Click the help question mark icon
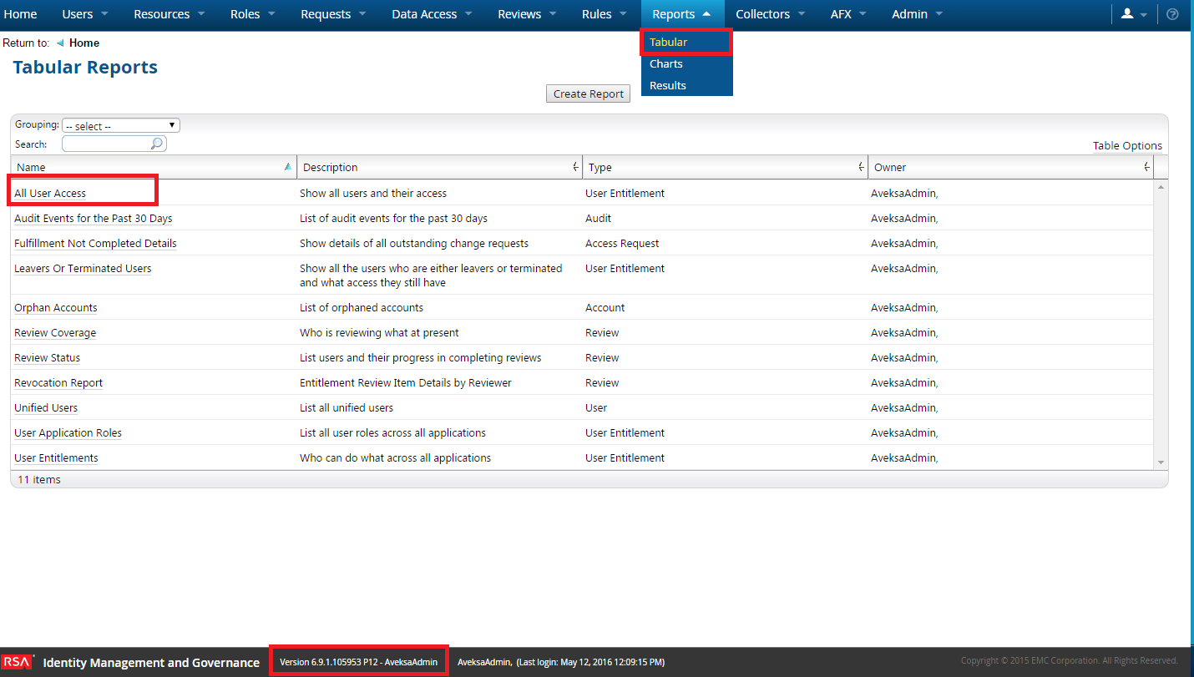The width and height of the screenshot is (1194, 677). (x=1172, y=14)
